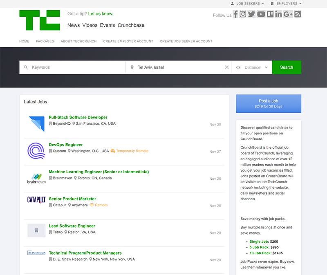Open the RSS feed icon
The width and height of the screenshot is (327, 275).
(298, 14)
